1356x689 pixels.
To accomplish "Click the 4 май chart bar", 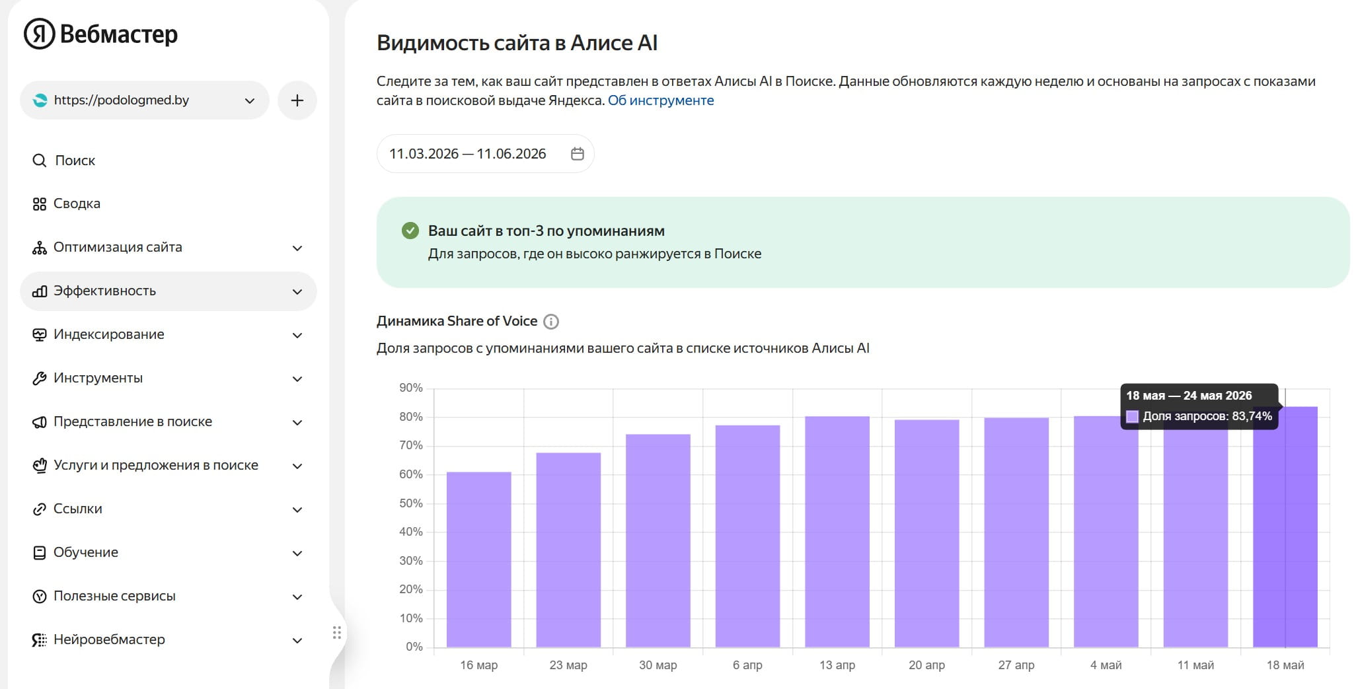I will click(1106, 532).
